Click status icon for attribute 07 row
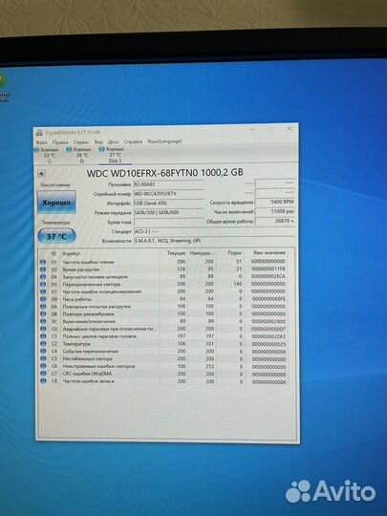 tap(43, 291)
